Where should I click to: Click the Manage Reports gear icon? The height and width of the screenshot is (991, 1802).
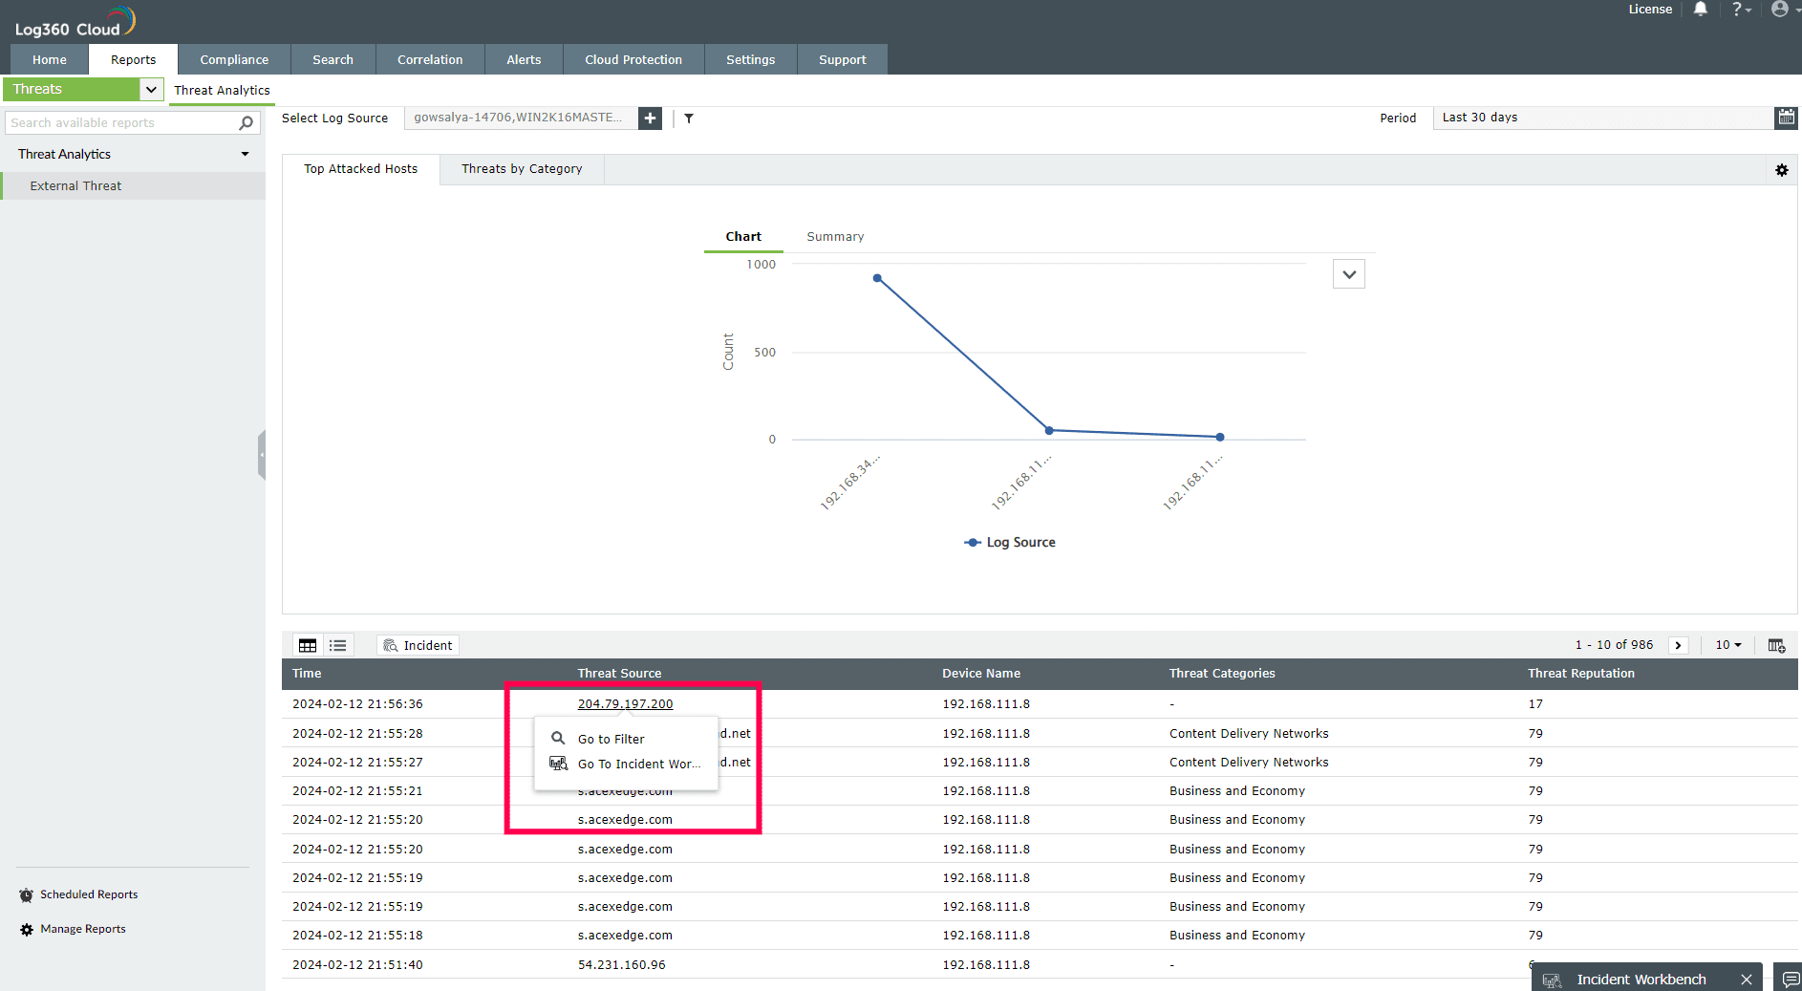click(27, 930)
